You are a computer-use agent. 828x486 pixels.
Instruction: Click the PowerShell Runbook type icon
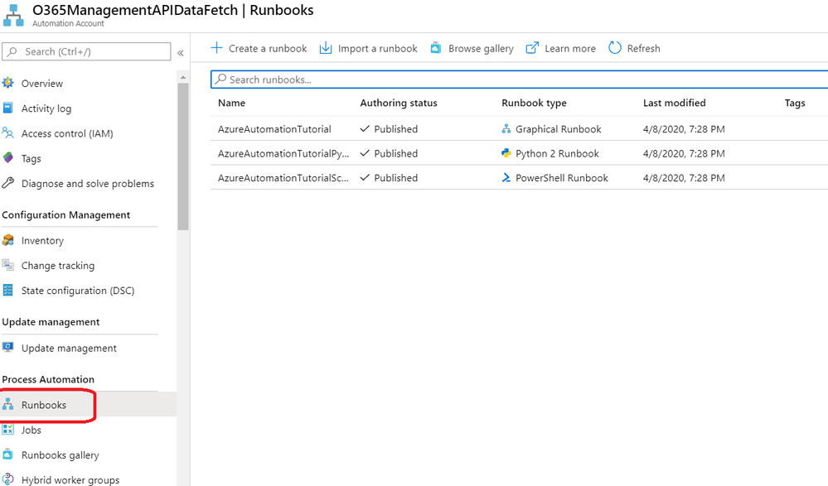coord(506,178)
